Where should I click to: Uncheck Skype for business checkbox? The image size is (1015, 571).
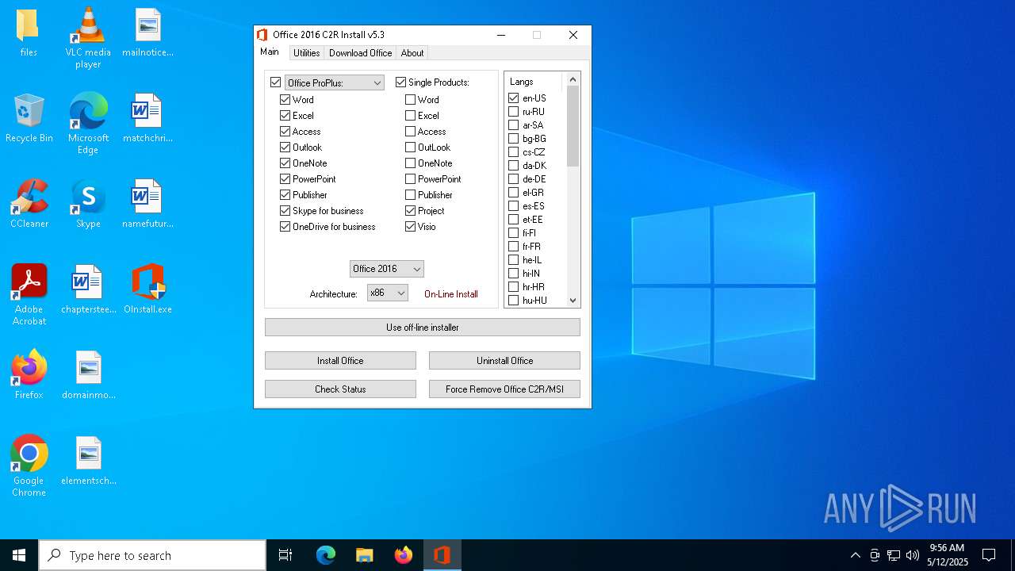(285, 211)
